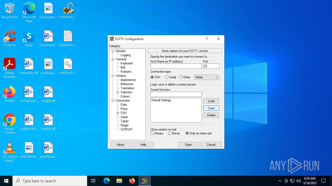The image size is (332, 186).
Task: Open the volume control in system tray
Action: point(298,181)
